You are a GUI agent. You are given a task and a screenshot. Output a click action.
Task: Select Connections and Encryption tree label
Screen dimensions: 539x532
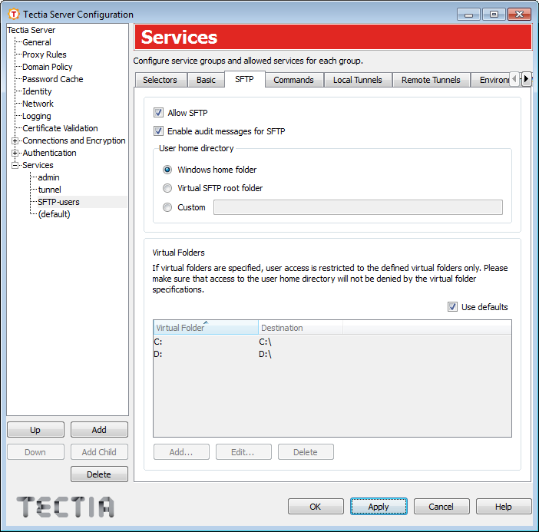[74, 140]
